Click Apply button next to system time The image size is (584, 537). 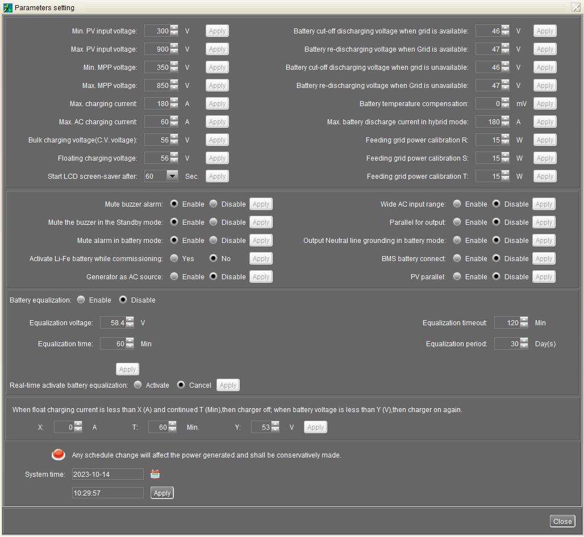click(162, 493)
